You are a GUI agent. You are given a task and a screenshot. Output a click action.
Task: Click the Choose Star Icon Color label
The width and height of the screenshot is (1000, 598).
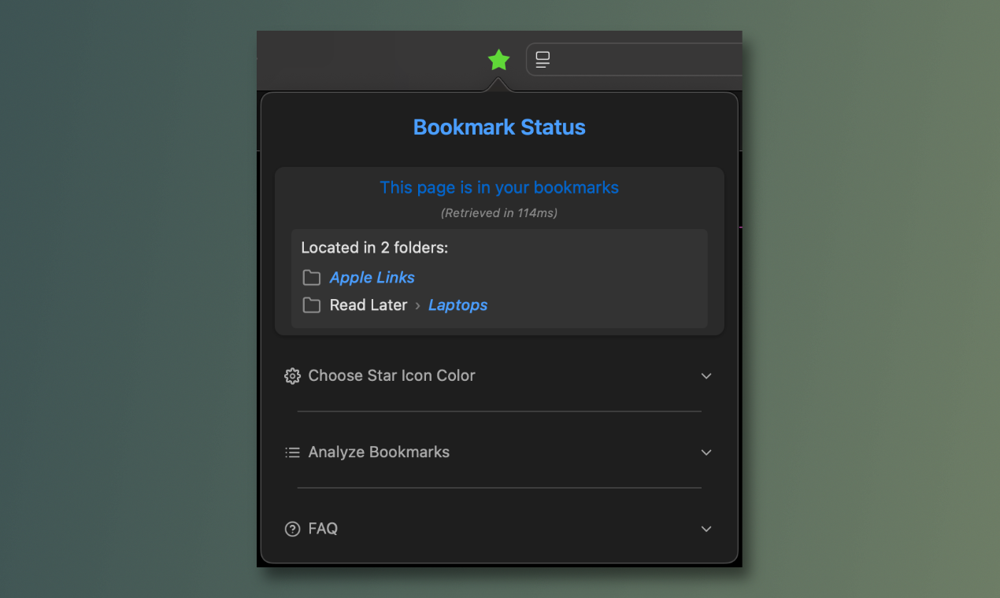point(391,376)
